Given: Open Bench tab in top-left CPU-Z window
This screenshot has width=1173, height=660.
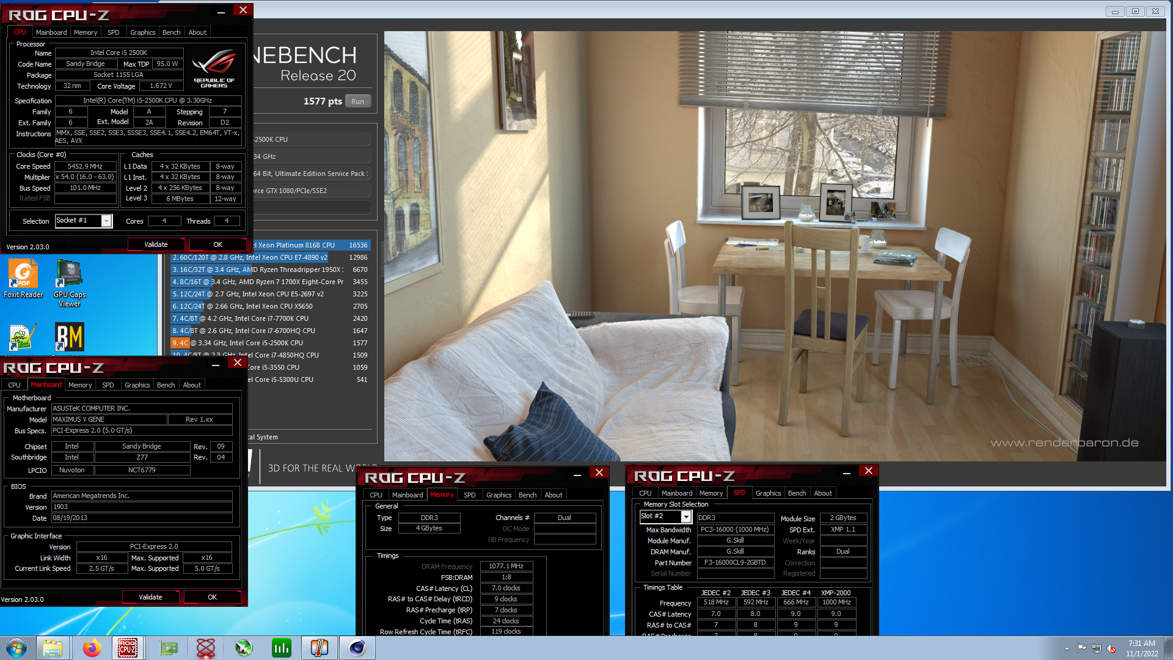Looking at the screenshot, I should point(172,32).
